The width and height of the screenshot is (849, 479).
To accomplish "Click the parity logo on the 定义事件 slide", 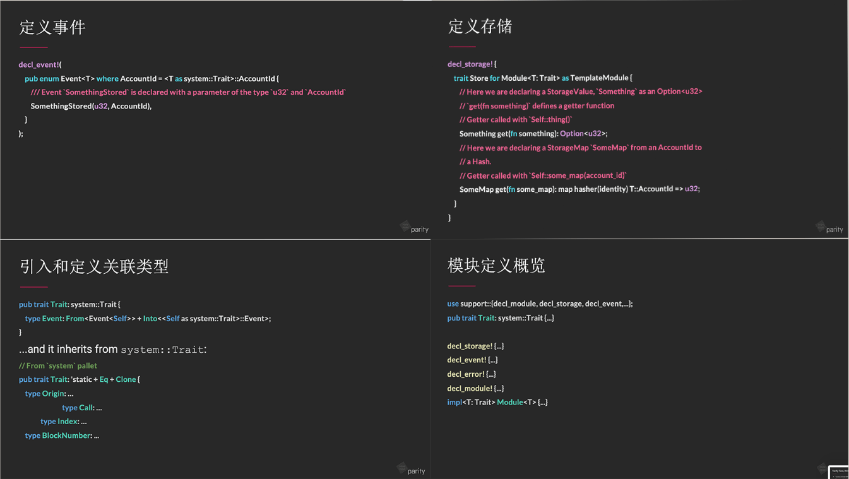I will click(415, 228).
